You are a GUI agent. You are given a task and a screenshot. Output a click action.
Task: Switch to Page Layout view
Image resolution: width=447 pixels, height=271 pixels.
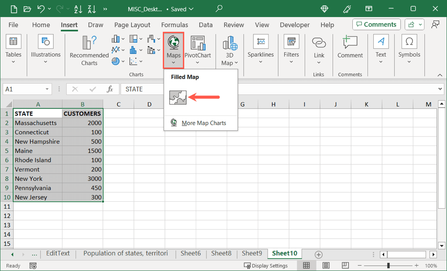point(326,265)
